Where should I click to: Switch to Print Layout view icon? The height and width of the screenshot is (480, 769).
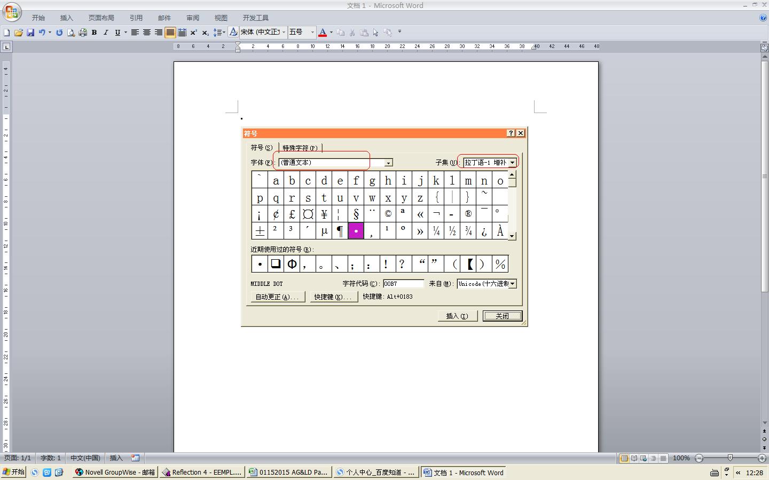624,458
